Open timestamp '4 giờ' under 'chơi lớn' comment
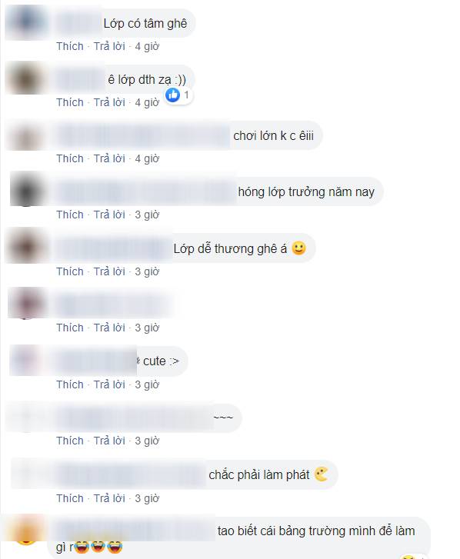Screen dimensions: 460x559 click(x=147, y=158)
